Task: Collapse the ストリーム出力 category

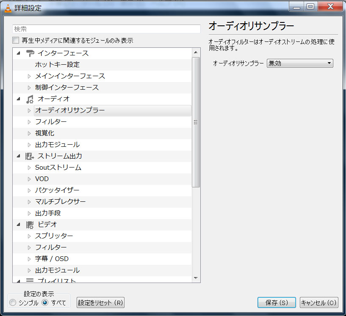Action: [x=19, y=156]
